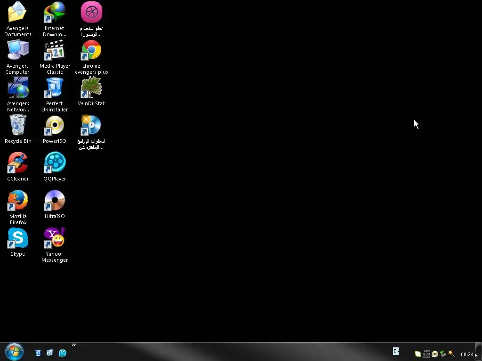
Task: Expand the quick launch overflow chevron
Action: 74,345
